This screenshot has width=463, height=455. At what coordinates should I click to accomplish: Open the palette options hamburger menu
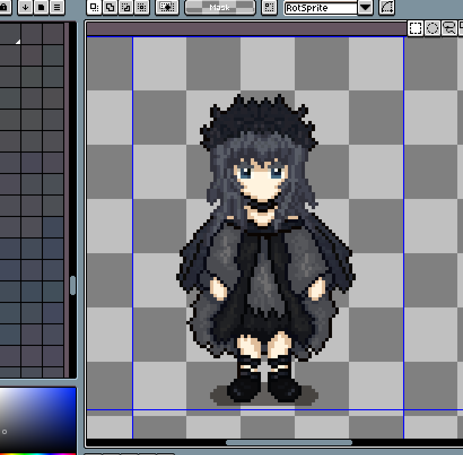click(57, 7)
